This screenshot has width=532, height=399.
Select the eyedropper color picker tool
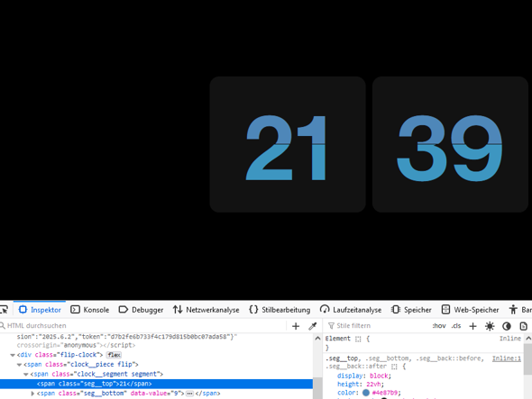pyautogui.click(x=313, y=326)
